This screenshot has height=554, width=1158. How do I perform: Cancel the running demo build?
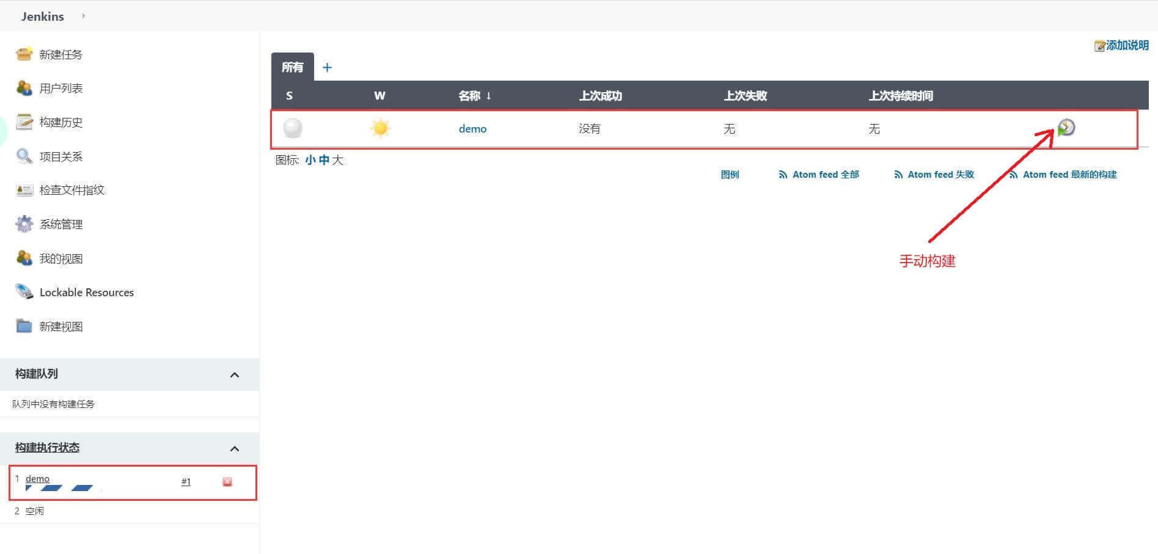(227, 482)
